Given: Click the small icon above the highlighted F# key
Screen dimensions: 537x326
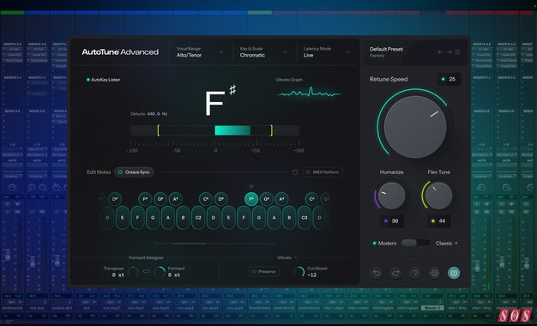Looking at the screenshot, I should coord(251,186).
